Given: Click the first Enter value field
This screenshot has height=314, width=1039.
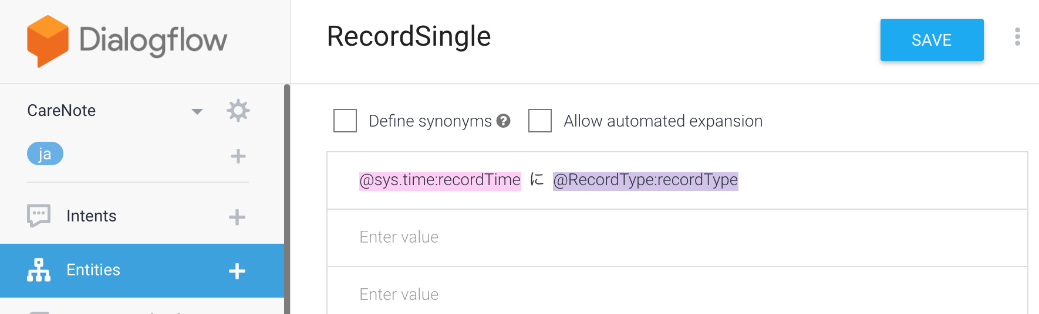Looking at the screenshot, I should coord(677,238).
